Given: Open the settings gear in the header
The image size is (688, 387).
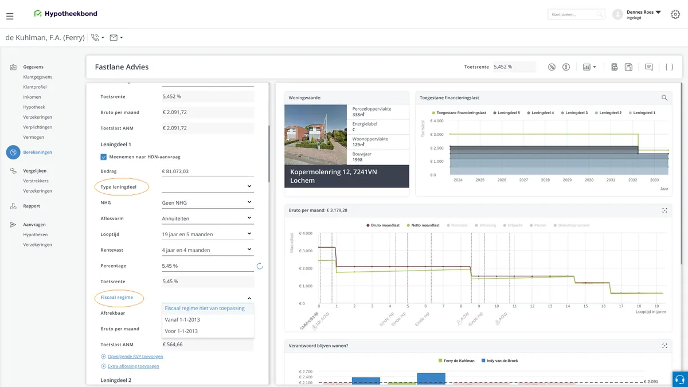Looking at the screenshot, I should (x=675, y=14).
